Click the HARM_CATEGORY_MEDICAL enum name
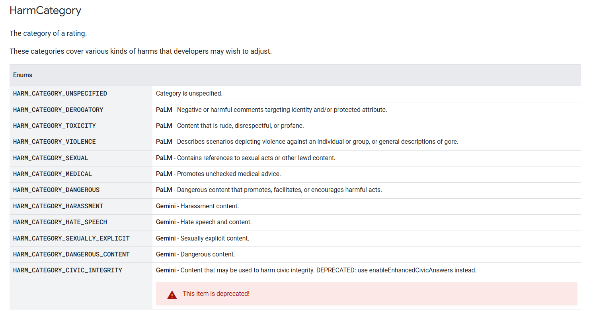Image resolution: width=589 pixels, height=313 pixels. (x=53, y=174)
